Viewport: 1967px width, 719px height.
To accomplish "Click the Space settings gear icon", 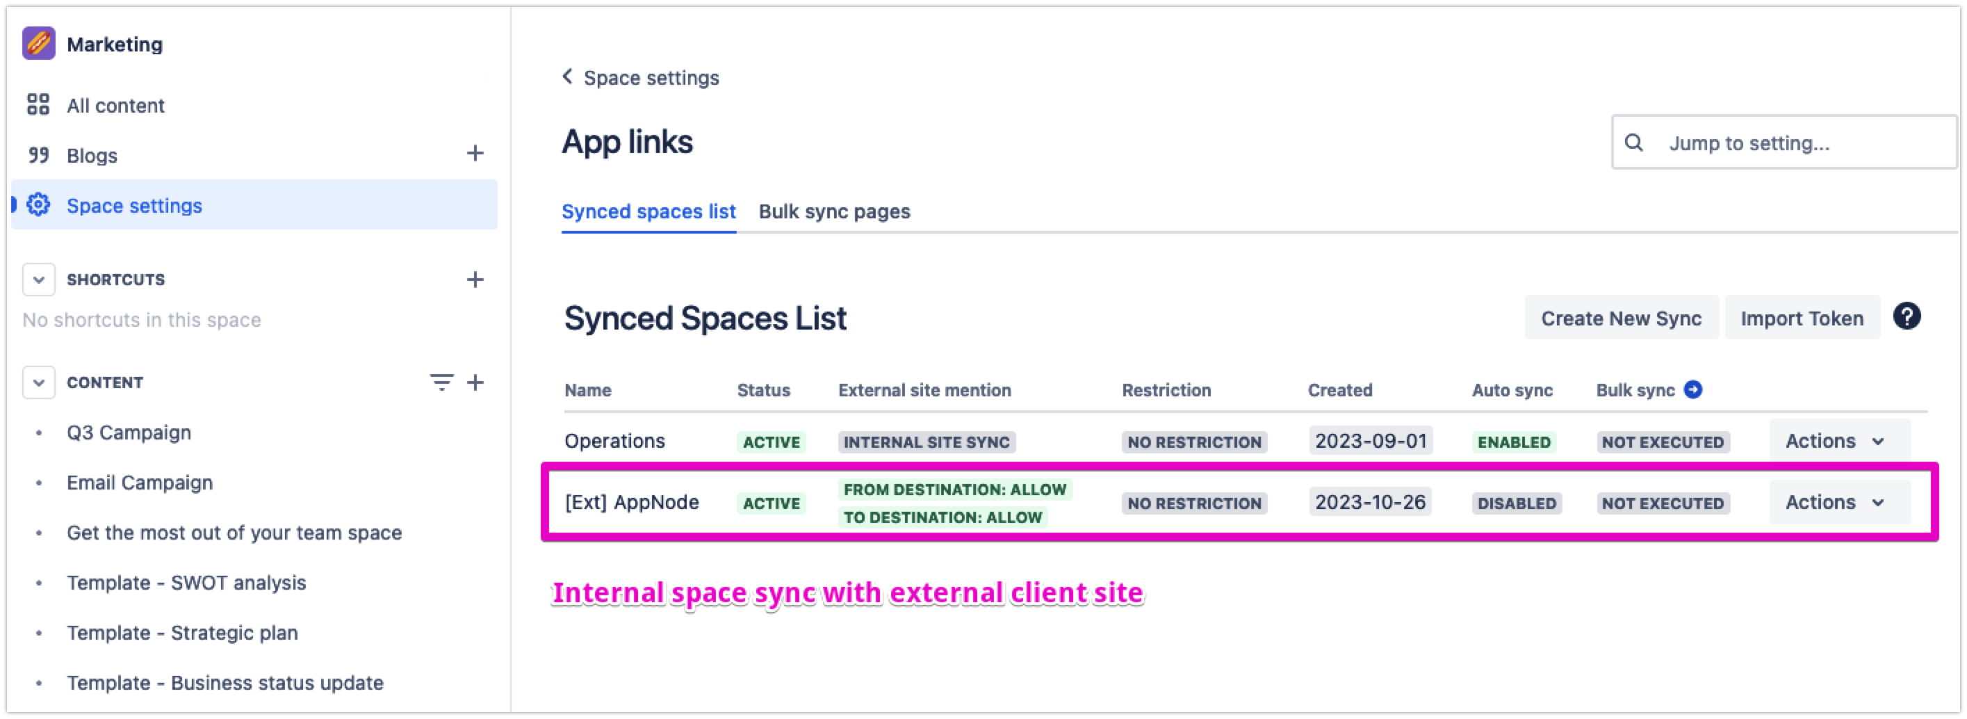I will point(38,204).
